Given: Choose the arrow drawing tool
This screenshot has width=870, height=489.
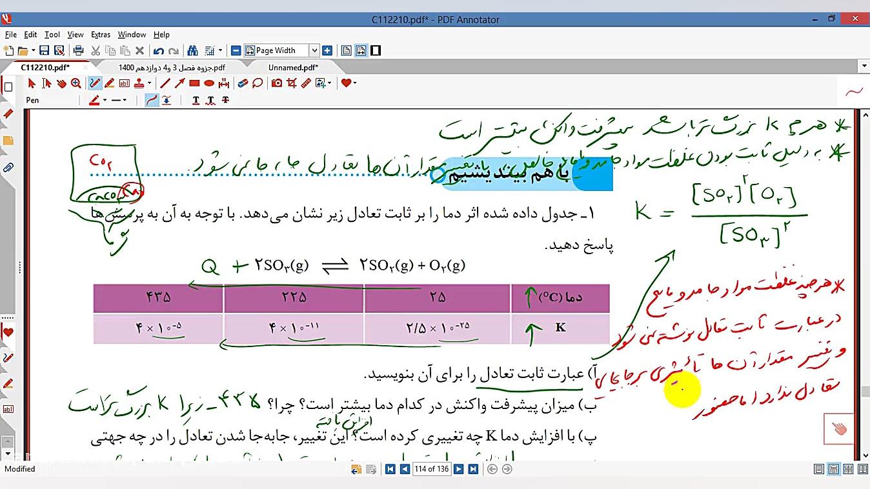Looking at the screenshot, I should click(x=178, y=83).
